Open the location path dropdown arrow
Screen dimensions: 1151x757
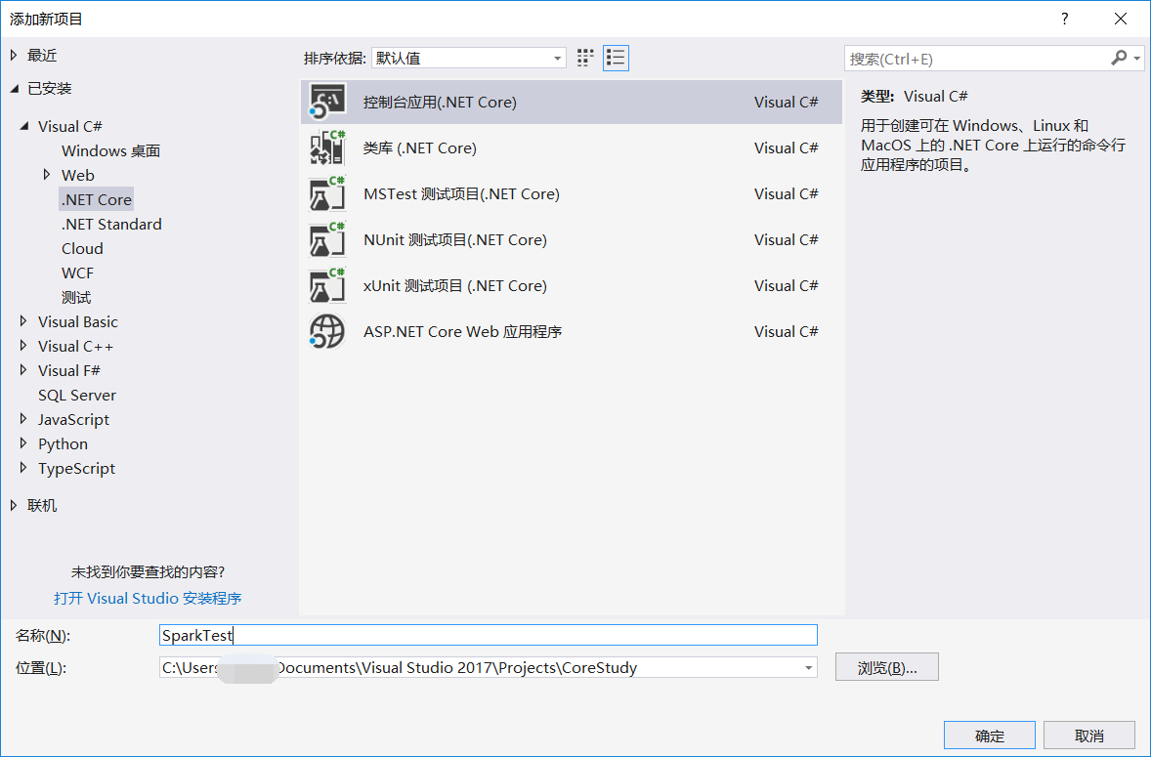point(807,667)
